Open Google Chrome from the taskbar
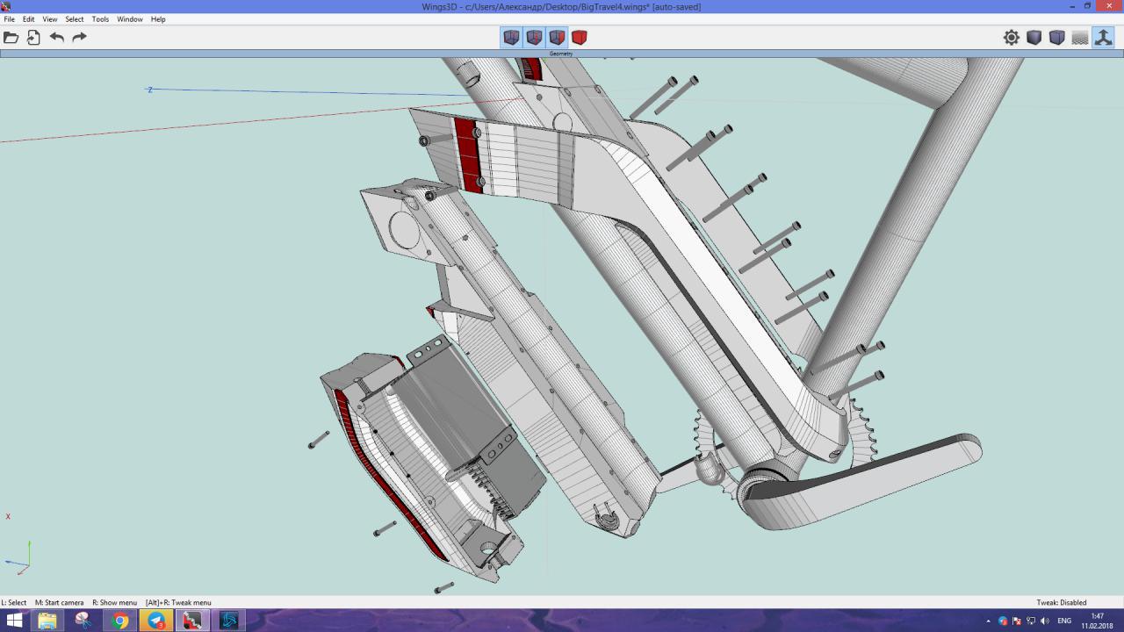The height and width of the screenshot is (632, 1124). coord(120,621)
